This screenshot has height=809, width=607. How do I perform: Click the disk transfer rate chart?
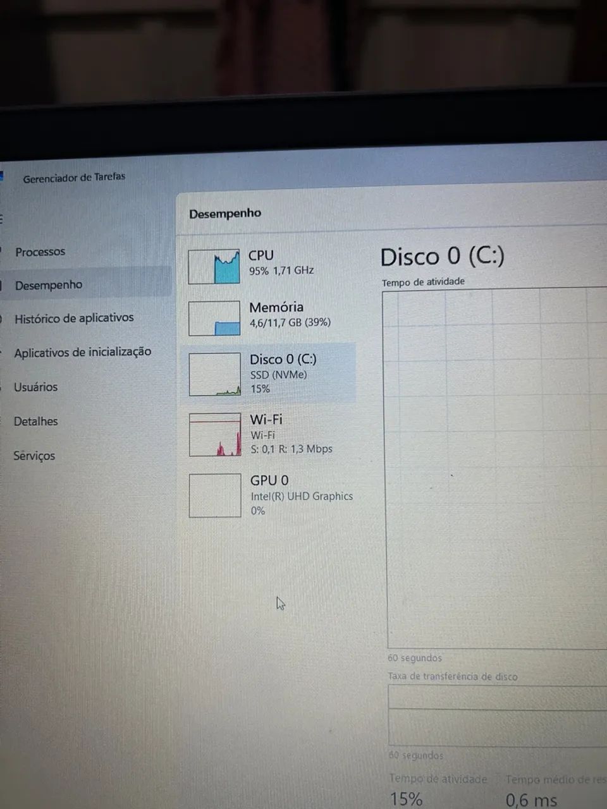pos(497,715)
